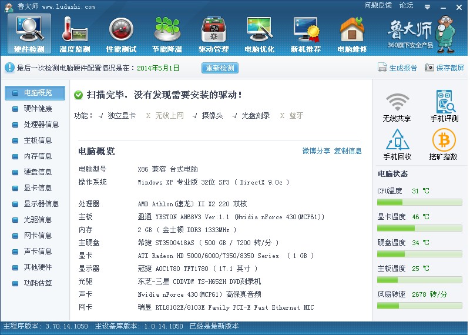Switch to 处理器信息 in sidebar

(x=41, y=125)
